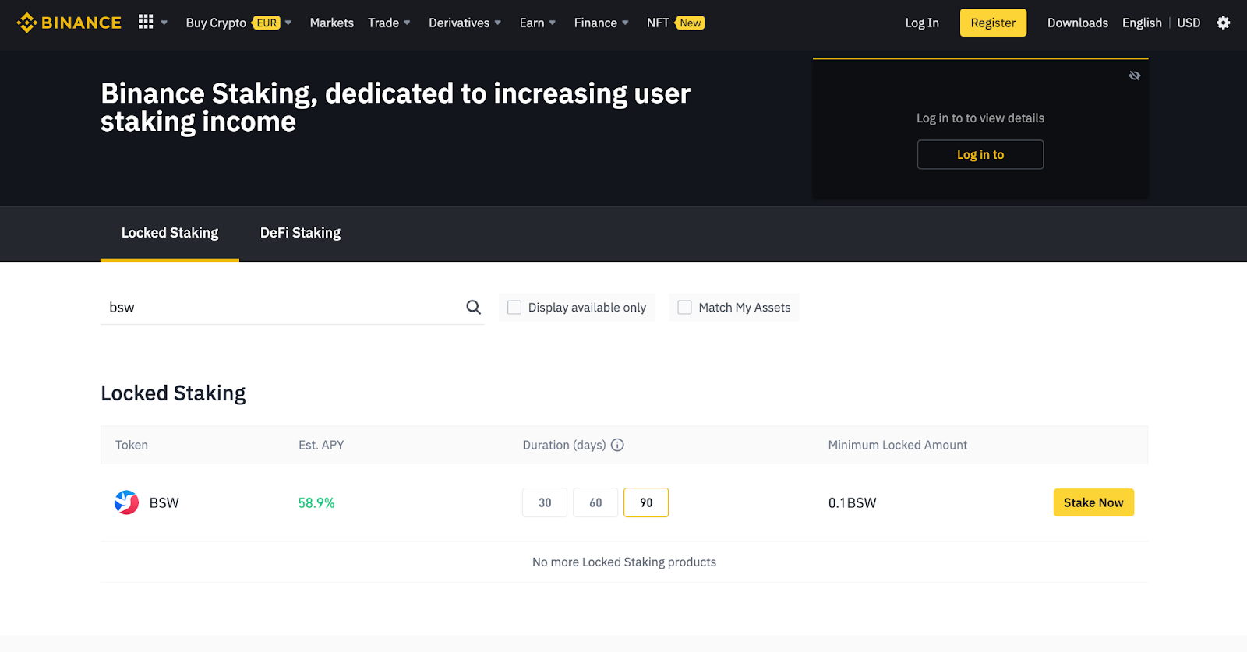Click the 0.1BSW minimum amount
The width and height of the screenshot is (1247, 652).
click(x=852, y=503)
